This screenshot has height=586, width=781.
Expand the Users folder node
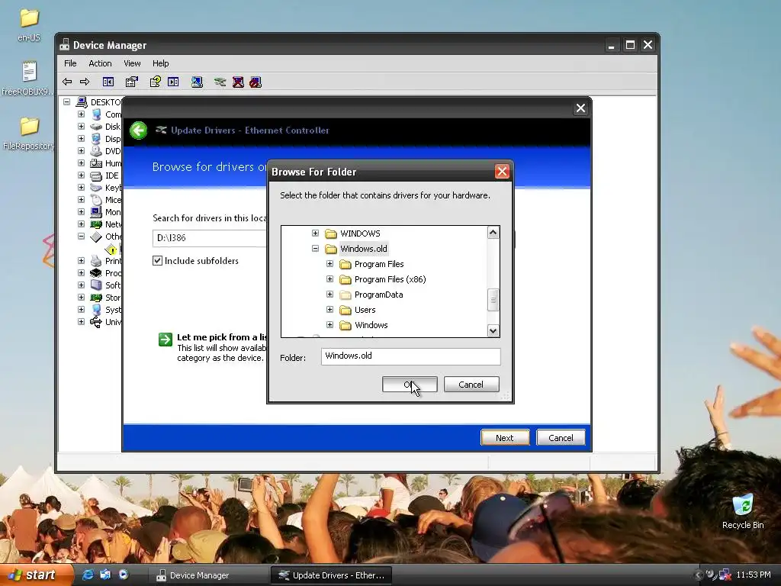tap(329, 310)
